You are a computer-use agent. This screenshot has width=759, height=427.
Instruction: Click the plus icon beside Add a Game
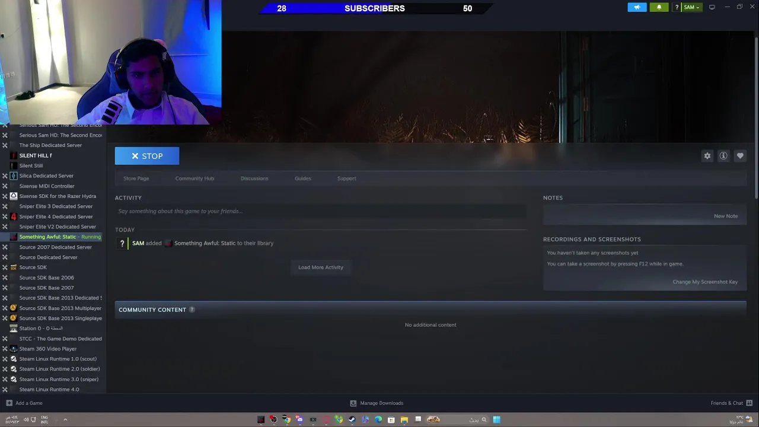pyautogui.click(x=9, y=403)
